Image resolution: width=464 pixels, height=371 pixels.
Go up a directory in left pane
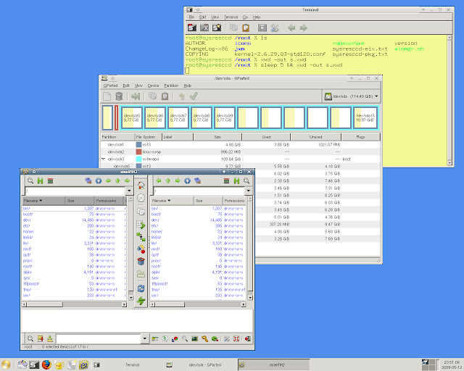117,180
